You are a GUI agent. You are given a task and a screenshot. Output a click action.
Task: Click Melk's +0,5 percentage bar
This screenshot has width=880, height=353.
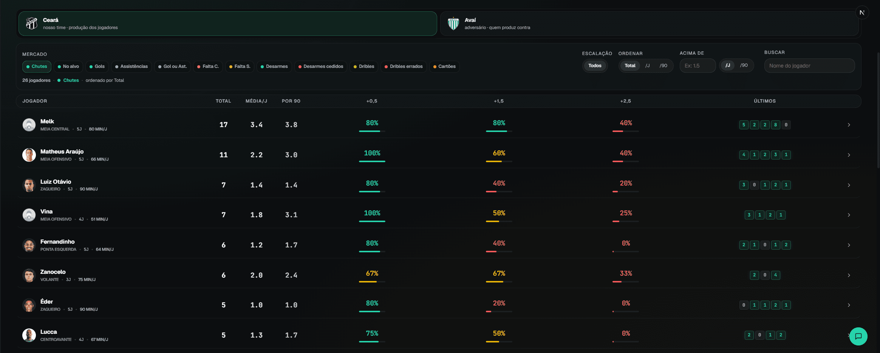372,131
